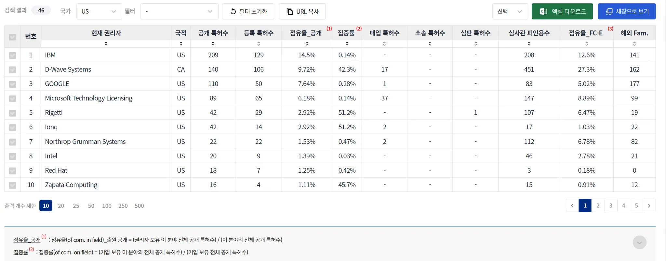The height and width of the screenshot is (261, 666).
Task: Click the GOOGLE rights holder name
Action: pyautogui.click(x=57, y=84)
